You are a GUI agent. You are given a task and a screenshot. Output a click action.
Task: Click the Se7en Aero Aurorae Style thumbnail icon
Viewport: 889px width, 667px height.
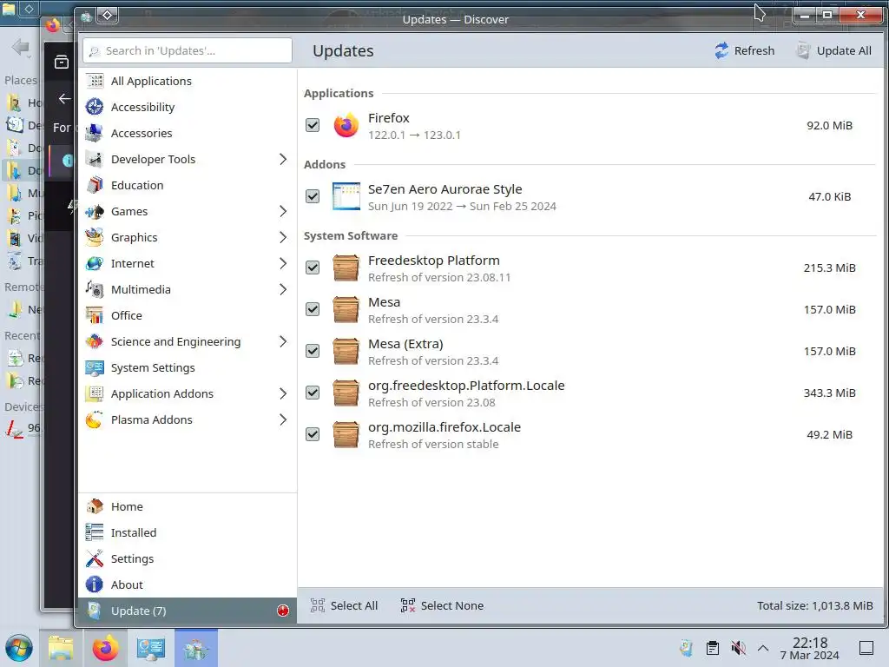(x=346, y=196)
